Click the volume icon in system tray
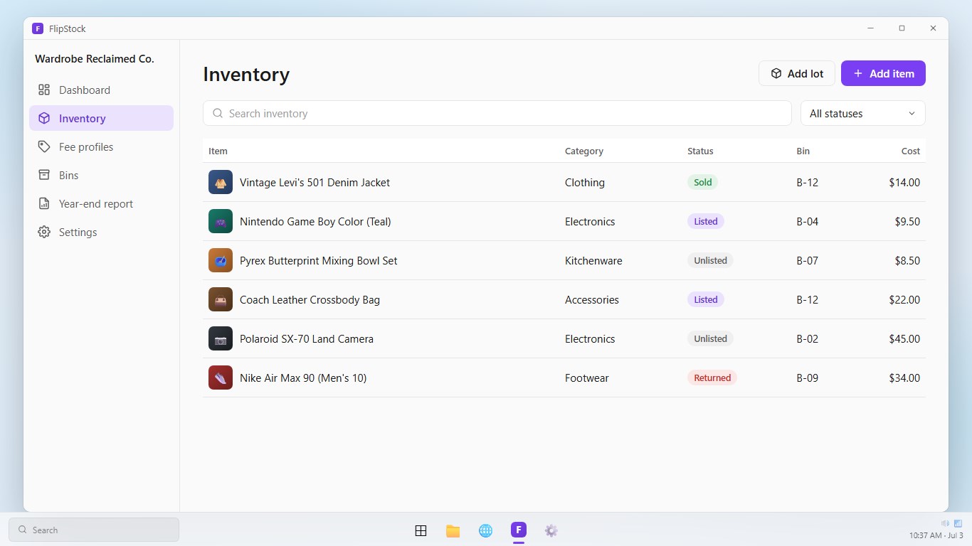The image size is (972, 546). [945, 523]
